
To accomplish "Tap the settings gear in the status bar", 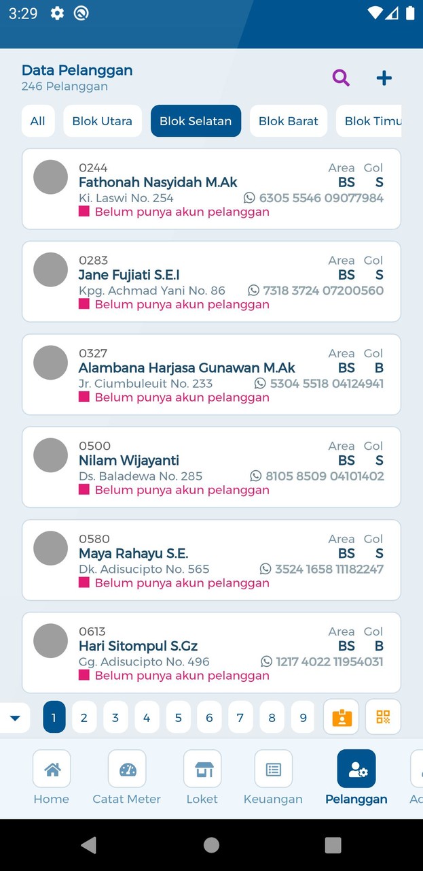I will 57,12.
